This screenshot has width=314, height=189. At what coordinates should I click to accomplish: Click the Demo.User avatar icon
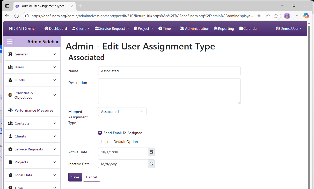click(x=278, y=28)
